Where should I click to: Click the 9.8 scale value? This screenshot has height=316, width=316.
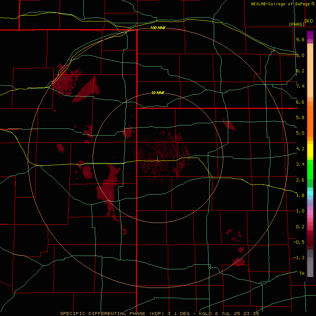coord(300,39)
